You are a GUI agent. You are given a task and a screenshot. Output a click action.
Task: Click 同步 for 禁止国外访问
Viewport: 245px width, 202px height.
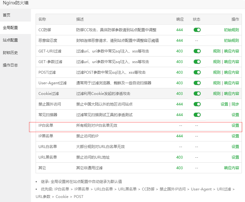tap(235, 104)
